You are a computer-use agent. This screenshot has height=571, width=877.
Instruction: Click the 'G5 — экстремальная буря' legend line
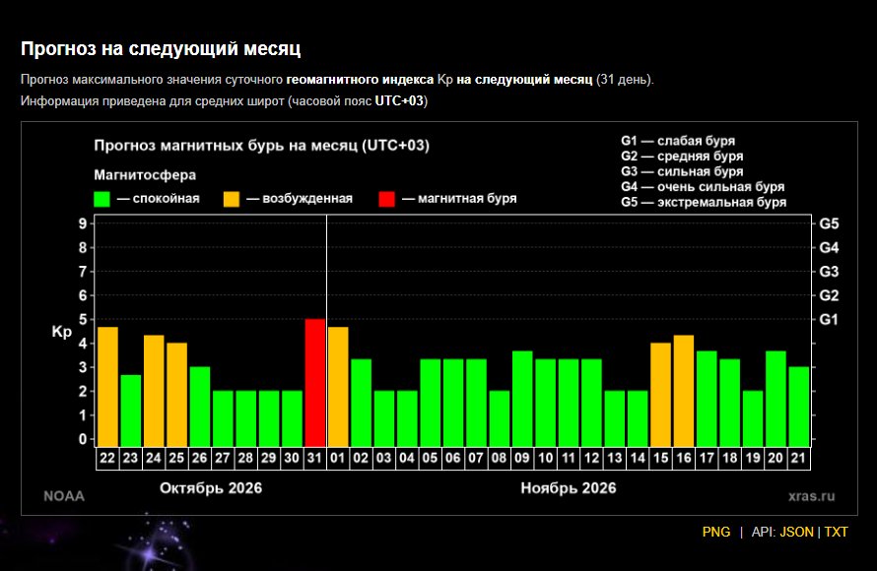coord(704,202)
